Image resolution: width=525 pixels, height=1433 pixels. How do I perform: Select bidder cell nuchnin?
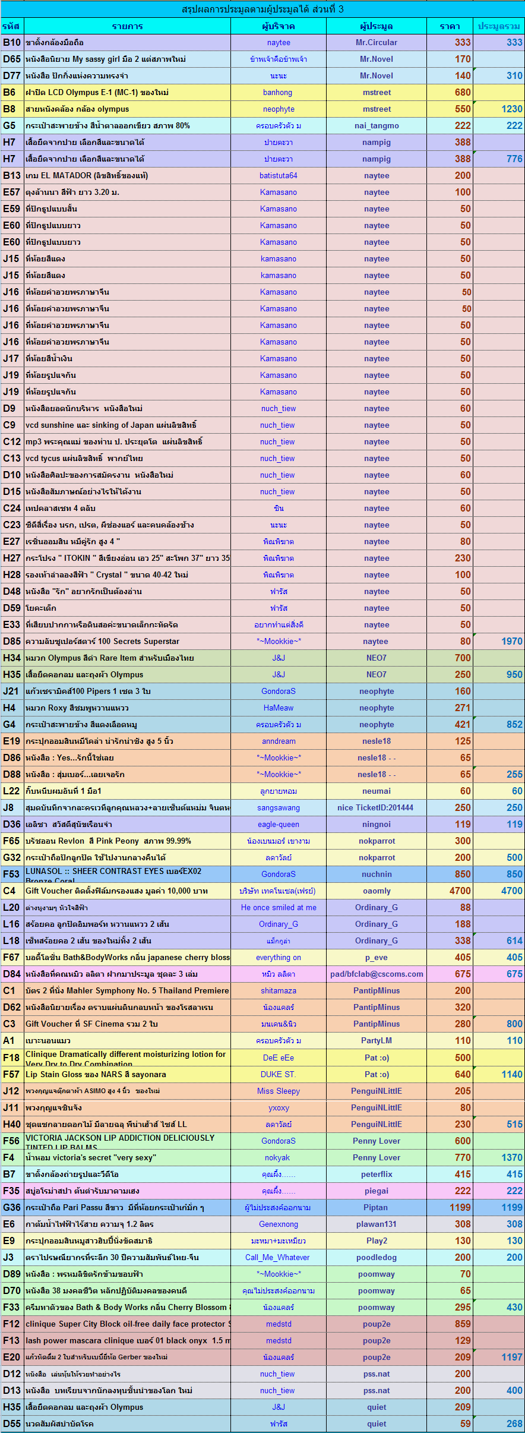pyautogui.click(x=377, y=875)
